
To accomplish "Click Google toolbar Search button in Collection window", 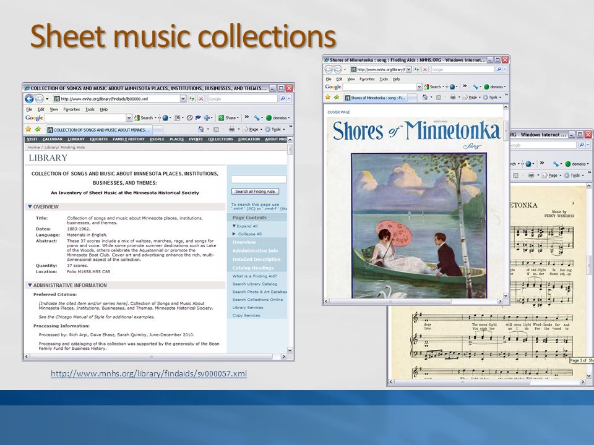I will (x=144, y=117).
